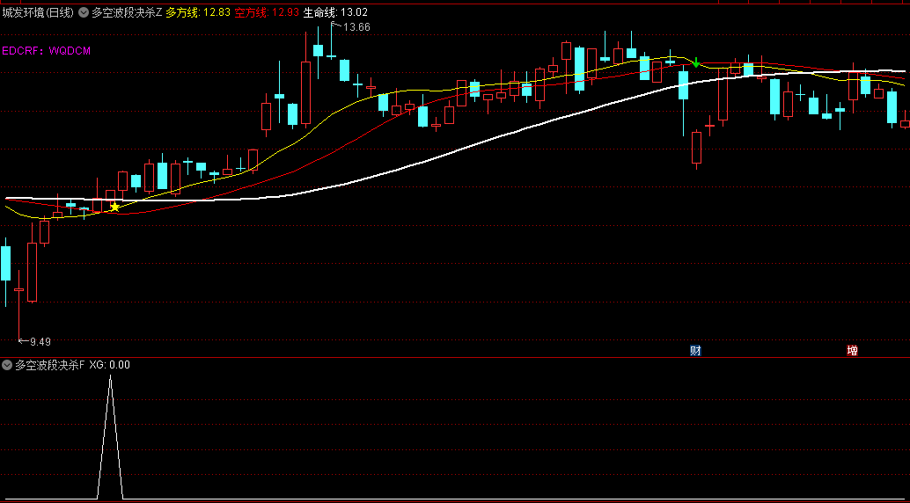
Task: Click the EDCRF: WQDCM magenta label
Action: (x=47, y=50)
